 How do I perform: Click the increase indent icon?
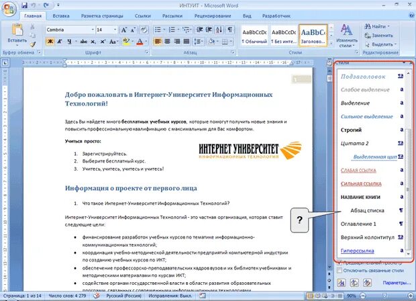209,30
